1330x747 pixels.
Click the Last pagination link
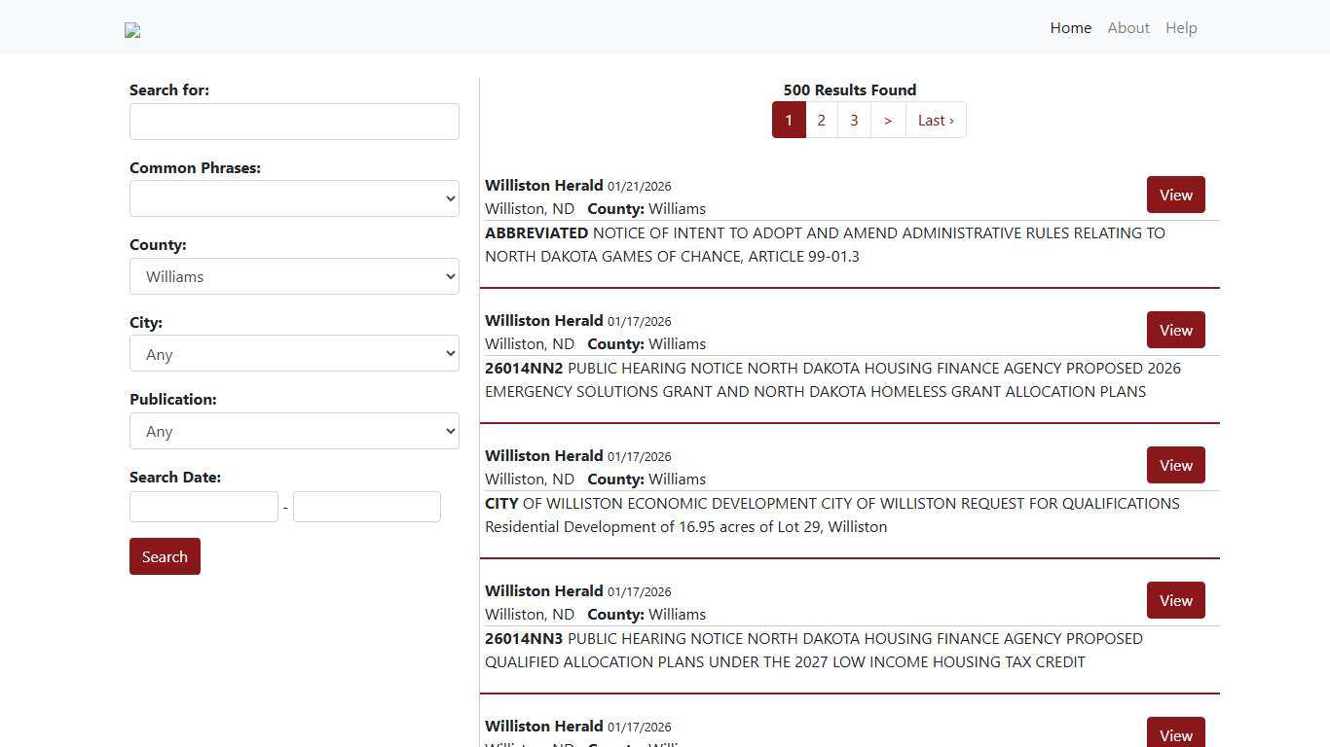(934, 120)
